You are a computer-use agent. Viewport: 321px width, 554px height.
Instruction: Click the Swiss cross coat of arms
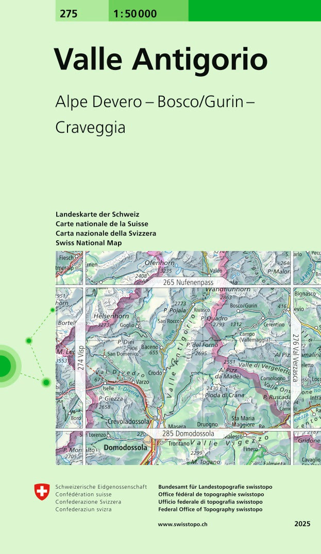(42, 492)
